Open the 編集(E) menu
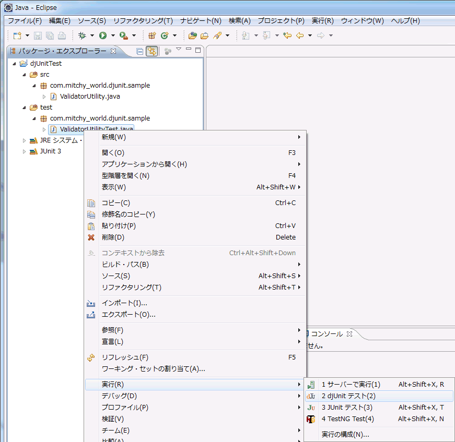Image resolution: width=455 pixels, height=442 pixels. pos(60,21)
